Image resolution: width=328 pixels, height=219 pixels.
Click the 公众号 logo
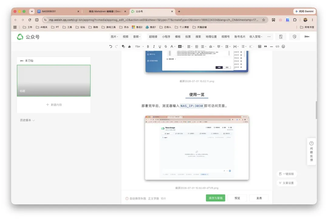click(28, 37)
